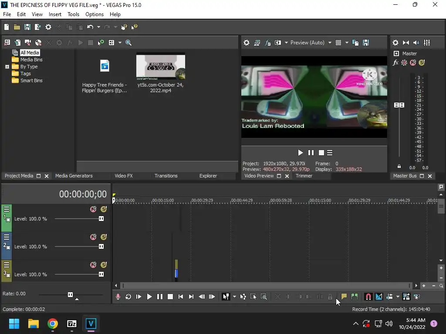Image resolution: width=446 pixels, height=334 pixels.
Task: Click the What's This help icon
Action: tap(134, 27)
